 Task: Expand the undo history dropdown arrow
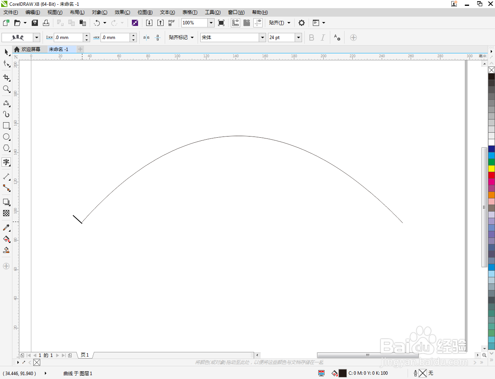pos(105,23)
